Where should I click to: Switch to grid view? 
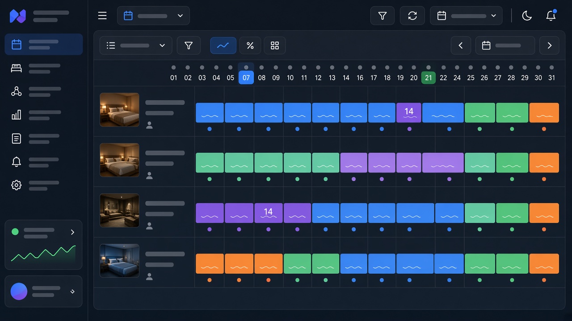[x=275, y=45]
